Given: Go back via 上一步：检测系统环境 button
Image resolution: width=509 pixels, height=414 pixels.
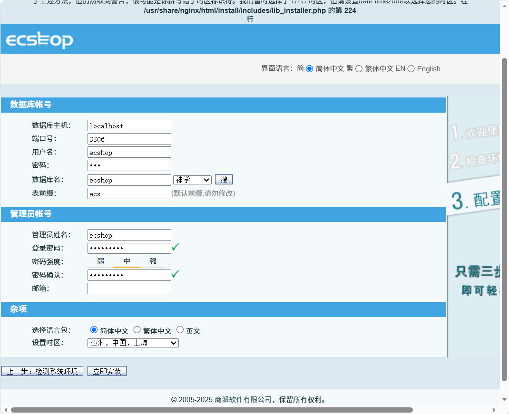Looking at the screenshot, I should click(x=42, y=371).
